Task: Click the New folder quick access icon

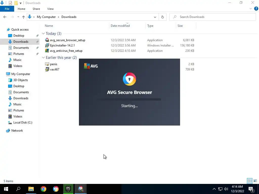Action: click(x=16, y=3)
